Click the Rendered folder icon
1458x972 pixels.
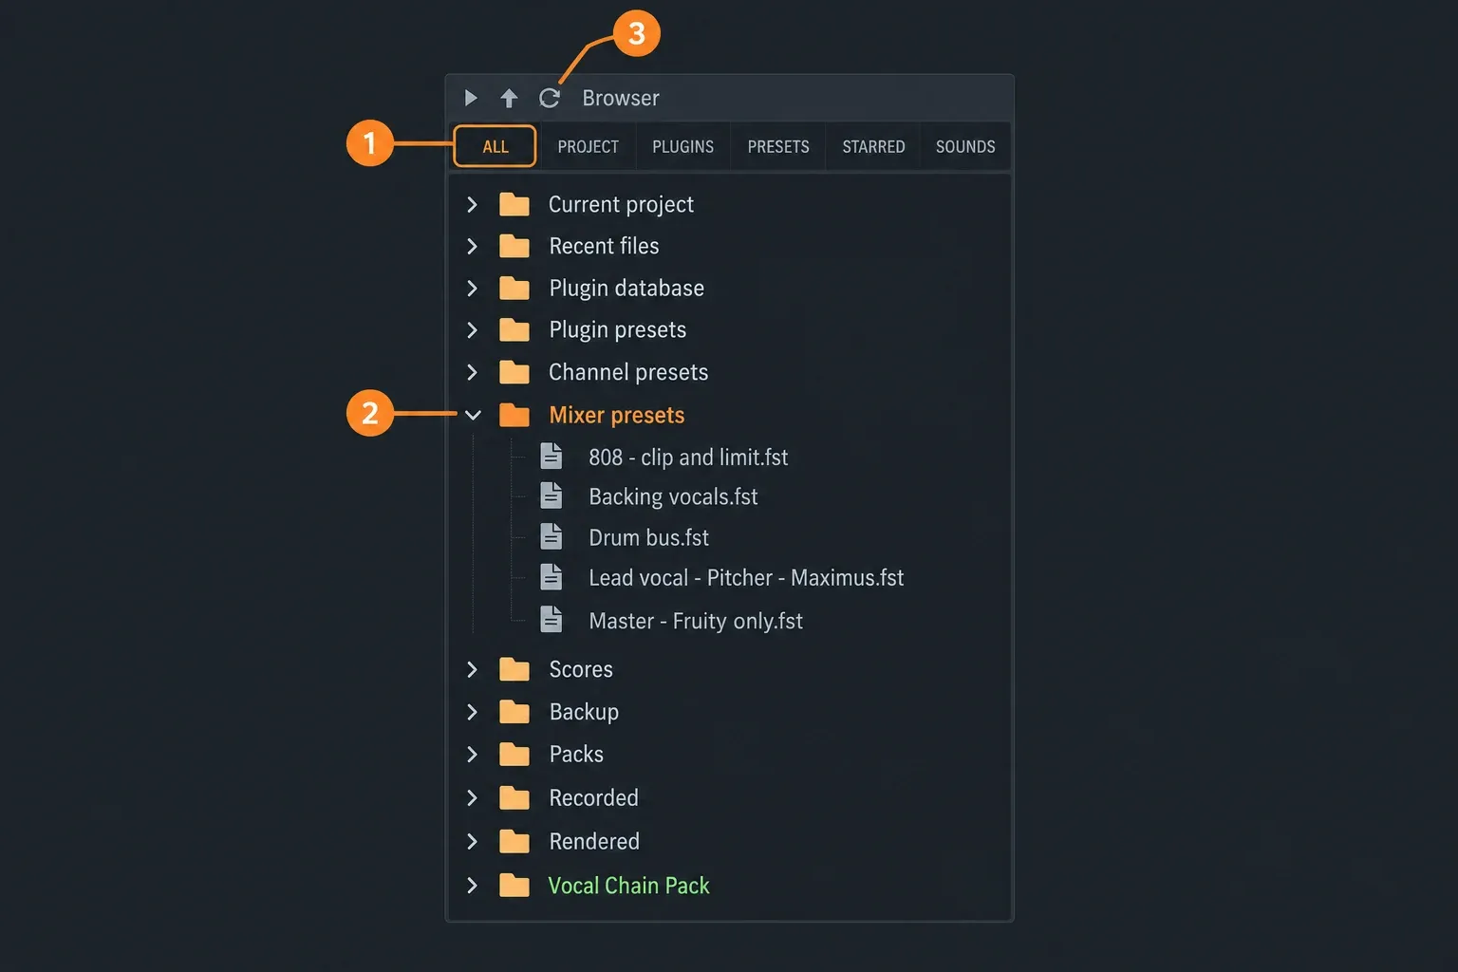tap(514, 841)
